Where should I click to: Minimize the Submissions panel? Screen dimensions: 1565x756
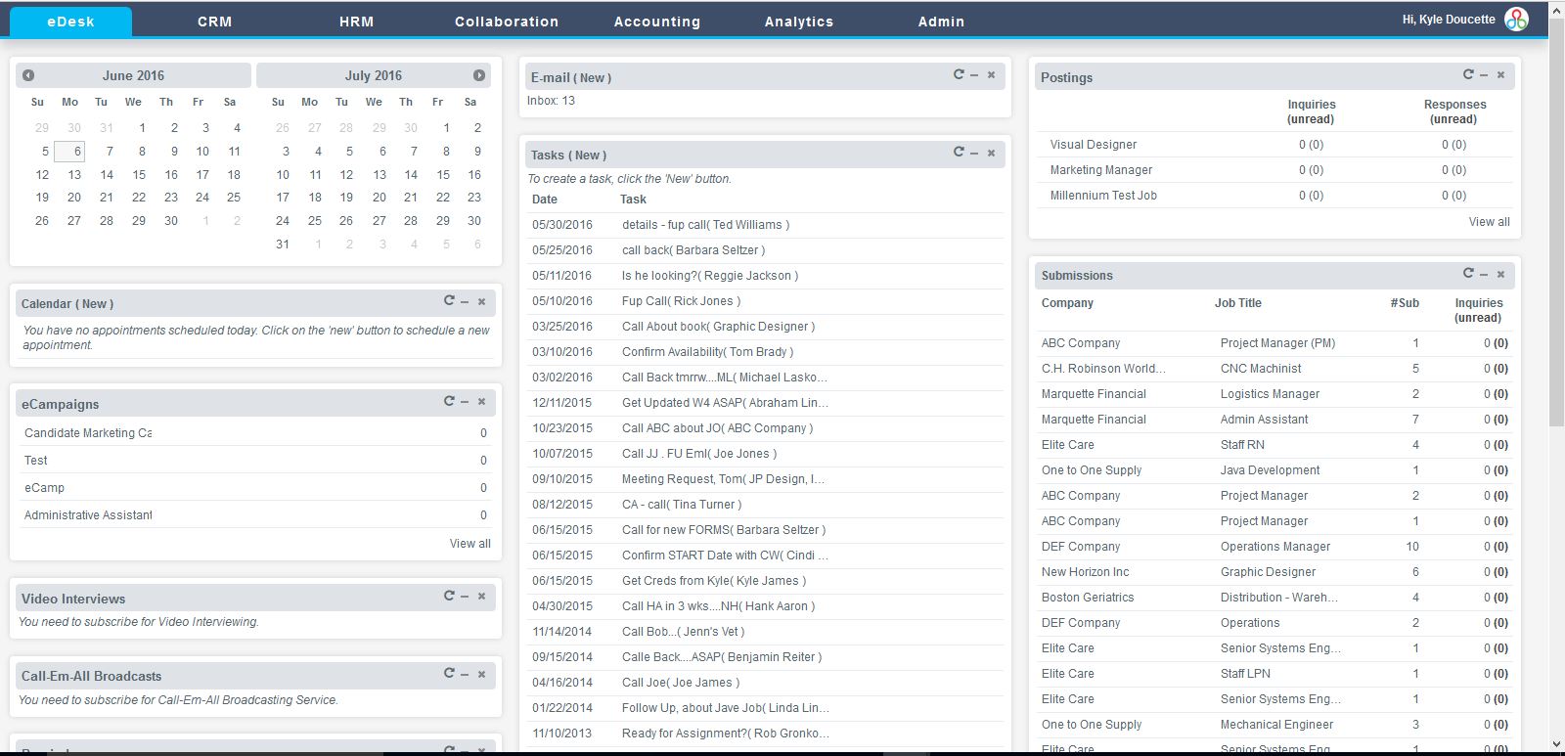point(1484,275)
